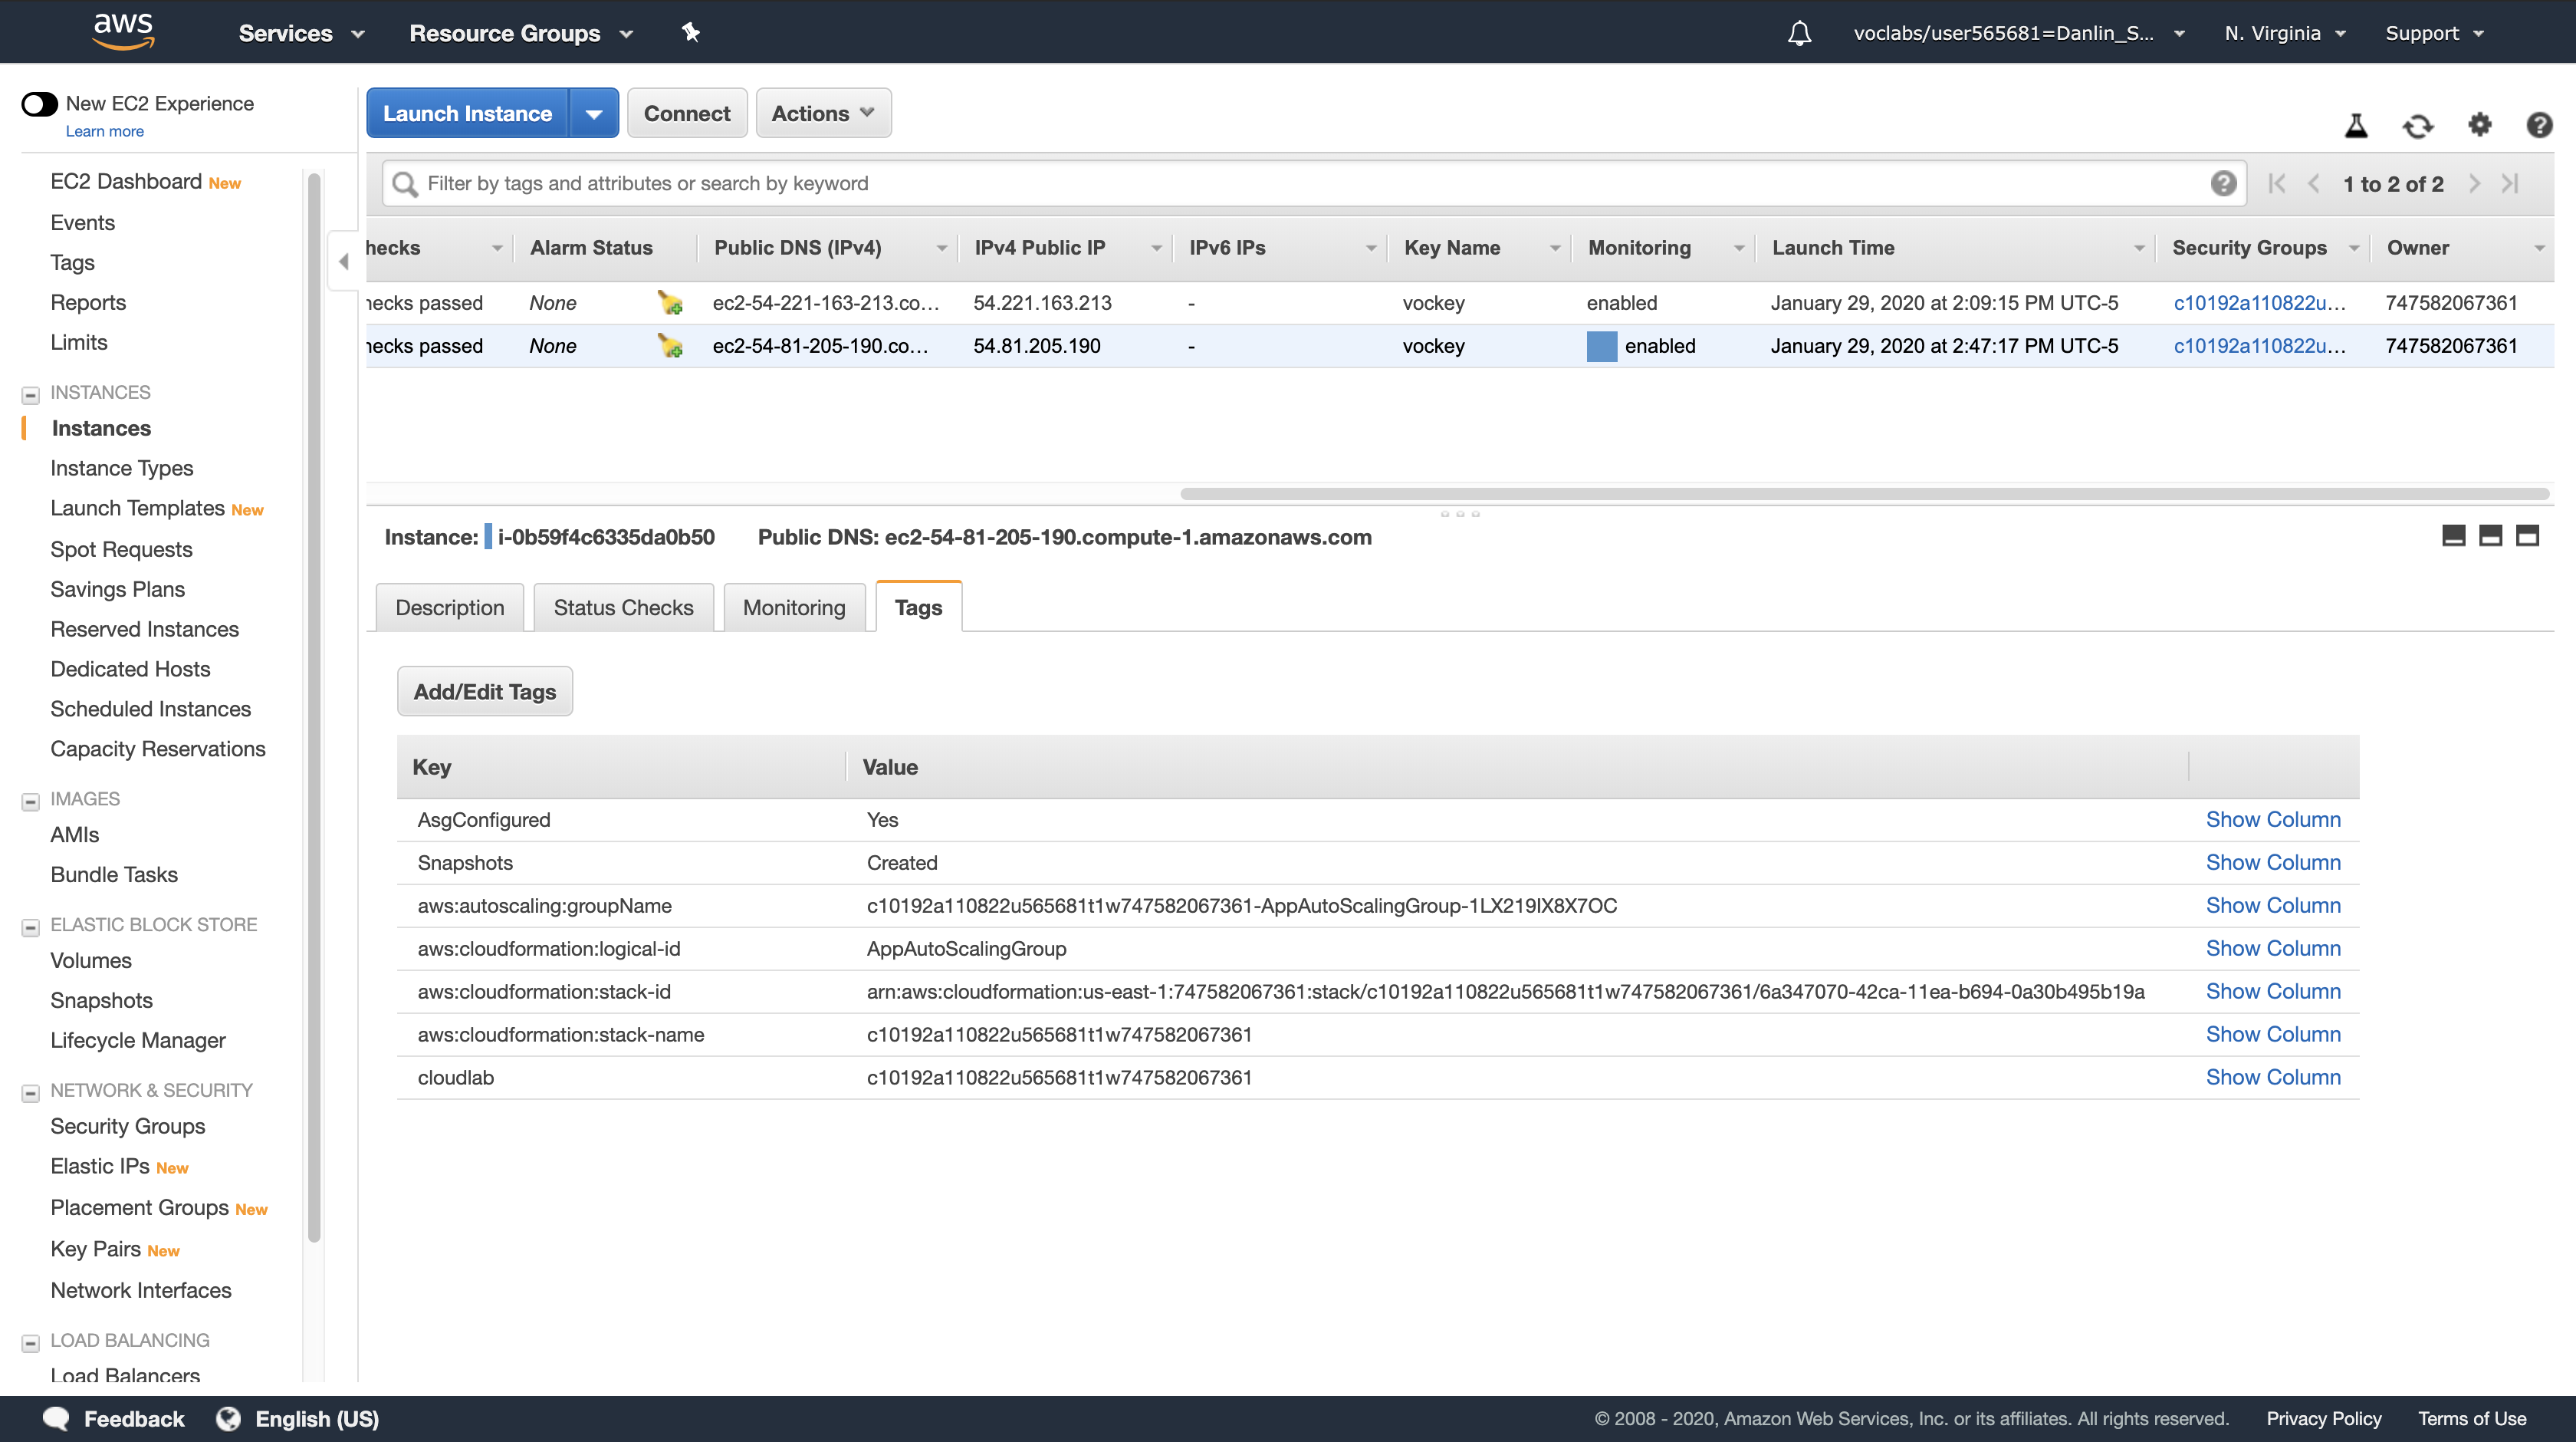Viewport: 2576px width, 1442px height.
Task: Click the instance filter search field
Action: tap(1300, 184)
